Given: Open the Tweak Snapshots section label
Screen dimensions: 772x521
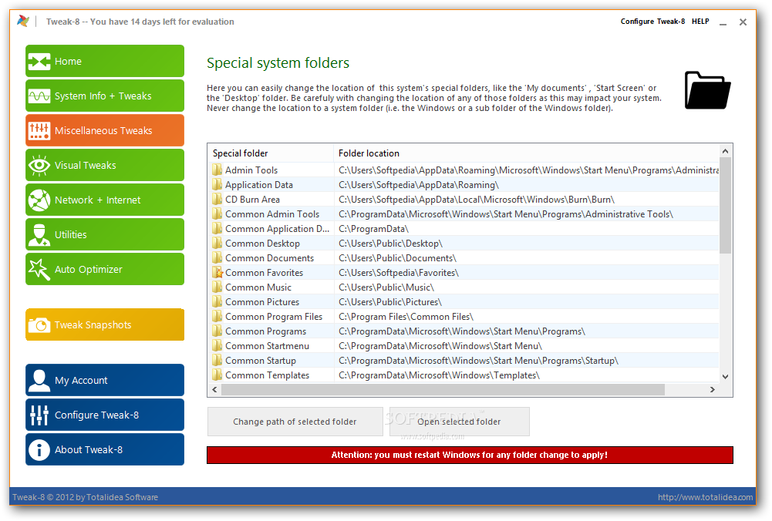Looking at the screenshot, I should [x=93, y=325].
